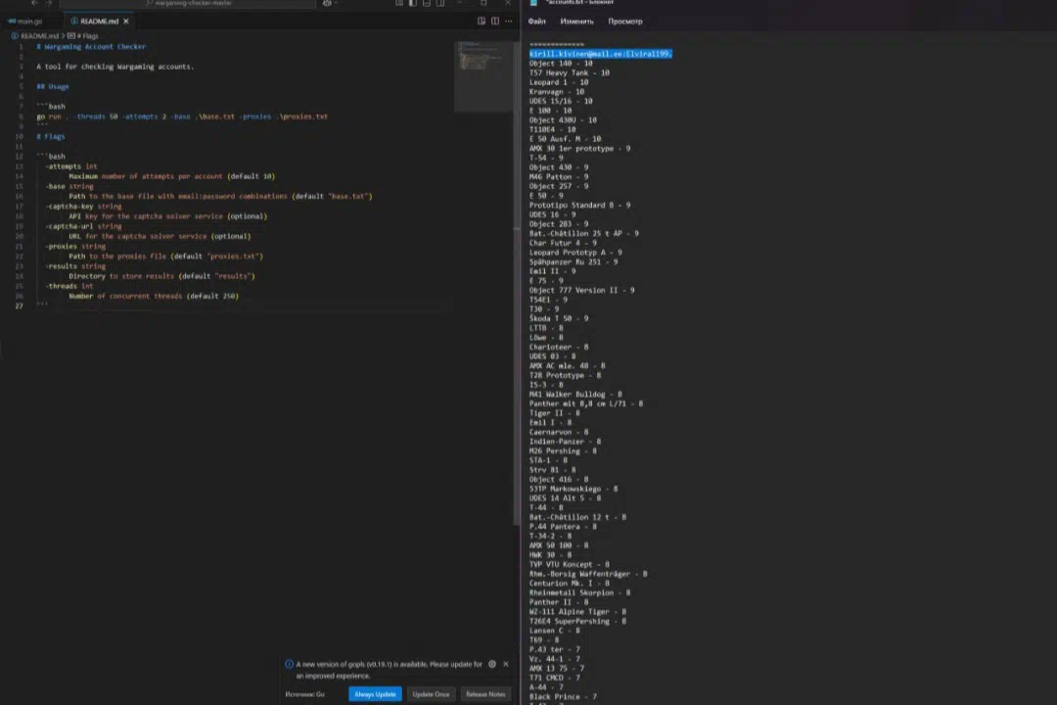Close the README.md tab
This screenshot has width=1057, height=705.
pyautogui.click(x=126, y=22)
